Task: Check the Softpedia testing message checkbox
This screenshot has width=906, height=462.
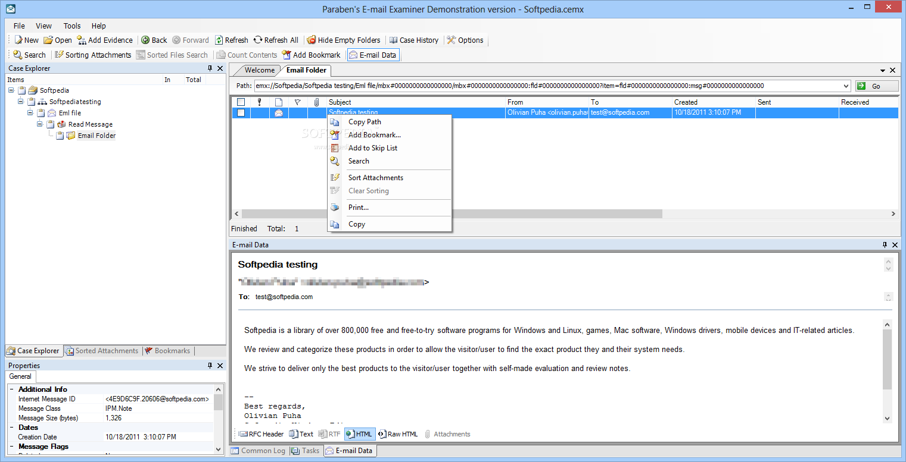Action: (x=241, y=113)
